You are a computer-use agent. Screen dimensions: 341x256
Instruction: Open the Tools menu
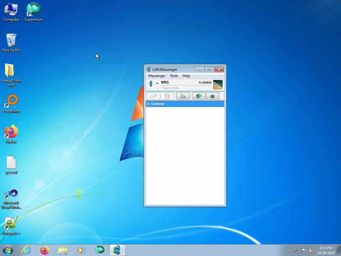[174, 76]
